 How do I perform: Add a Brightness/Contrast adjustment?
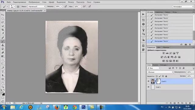[164, 53]
